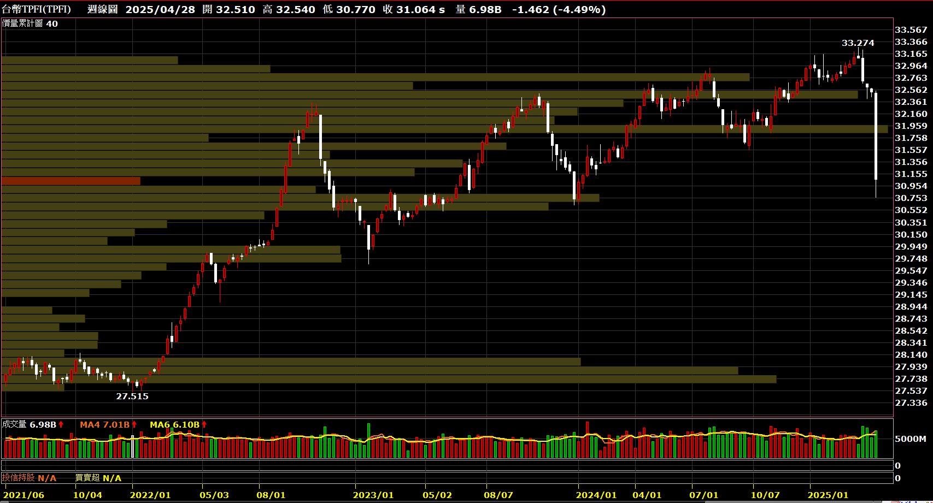Click the 31.557 price axis label
This screenshot has height=503, width=933.
pyautogui.click(x=911, y=150)
